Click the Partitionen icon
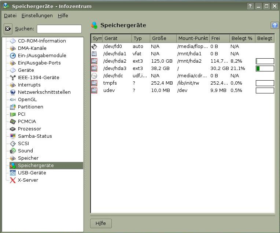Image resolution: width=280 pixels, height=233 pixels. [13, 107]
